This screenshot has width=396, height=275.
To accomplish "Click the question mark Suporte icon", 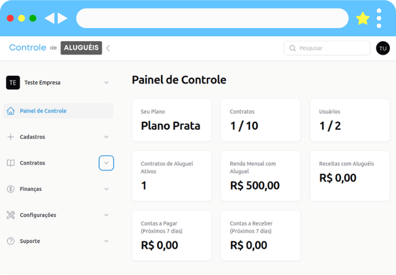I will coord(10,241).
